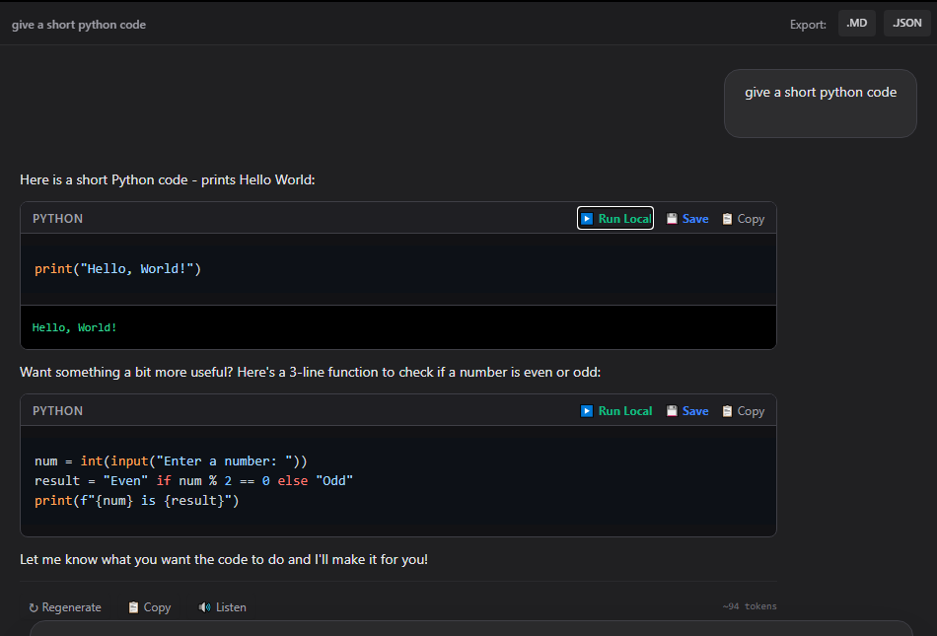Click the message input box at the bottom

tap(470, 628)
